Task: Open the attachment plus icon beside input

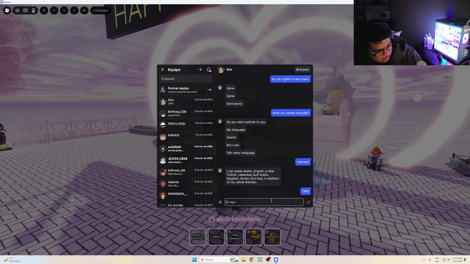Action: (x=220, y=202)
